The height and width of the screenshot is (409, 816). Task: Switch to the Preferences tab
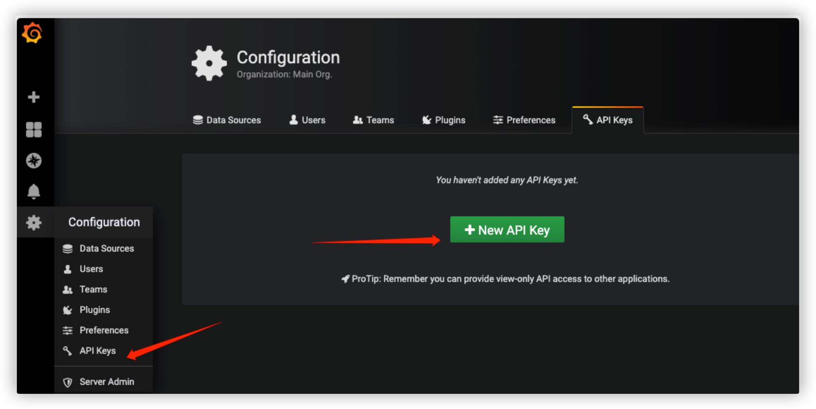pos(524,120)
